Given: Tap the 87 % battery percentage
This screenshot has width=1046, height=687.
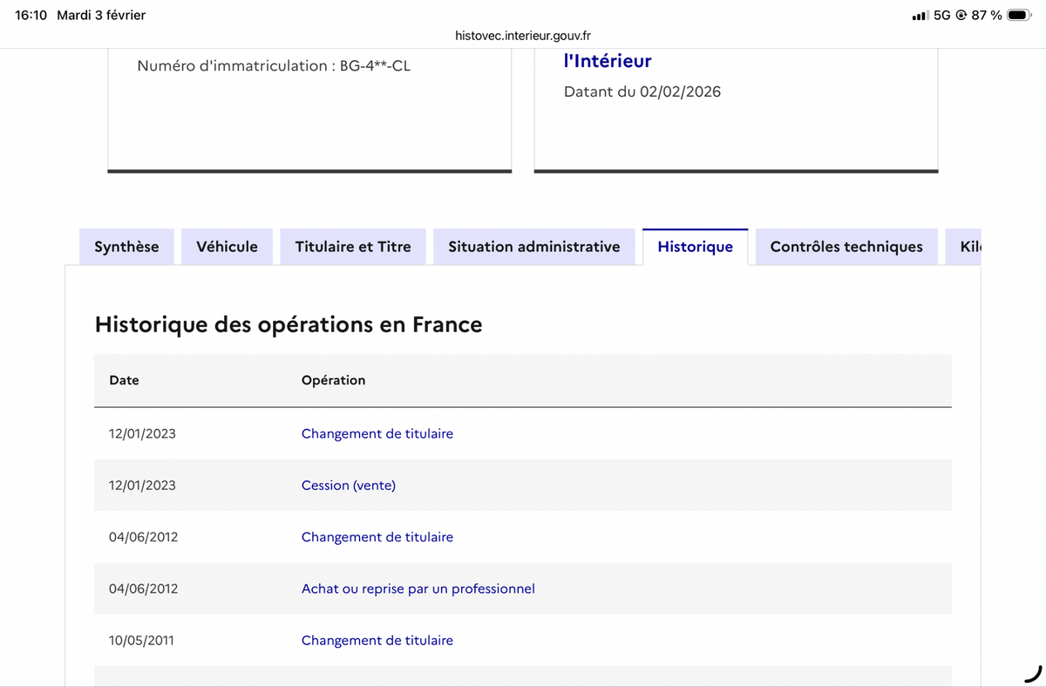Looking at the screenshot, I should coord(987,16).
